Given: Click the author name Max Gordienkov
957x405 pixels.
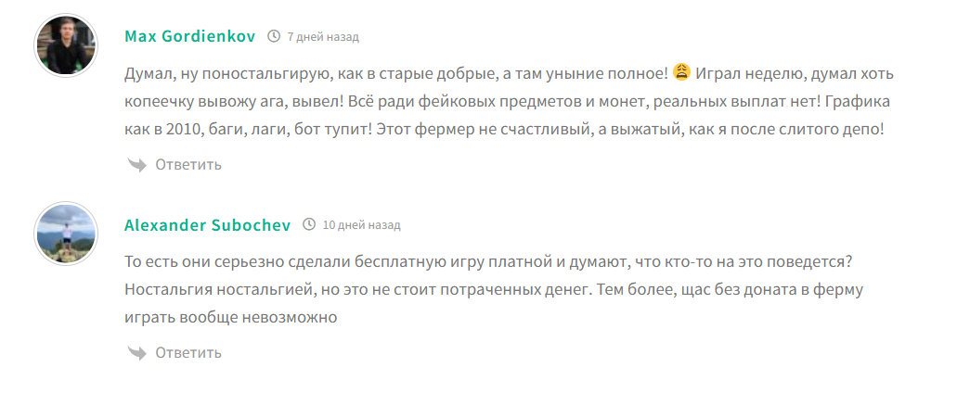Looking at the screenshot, I should tap(190, 37).
